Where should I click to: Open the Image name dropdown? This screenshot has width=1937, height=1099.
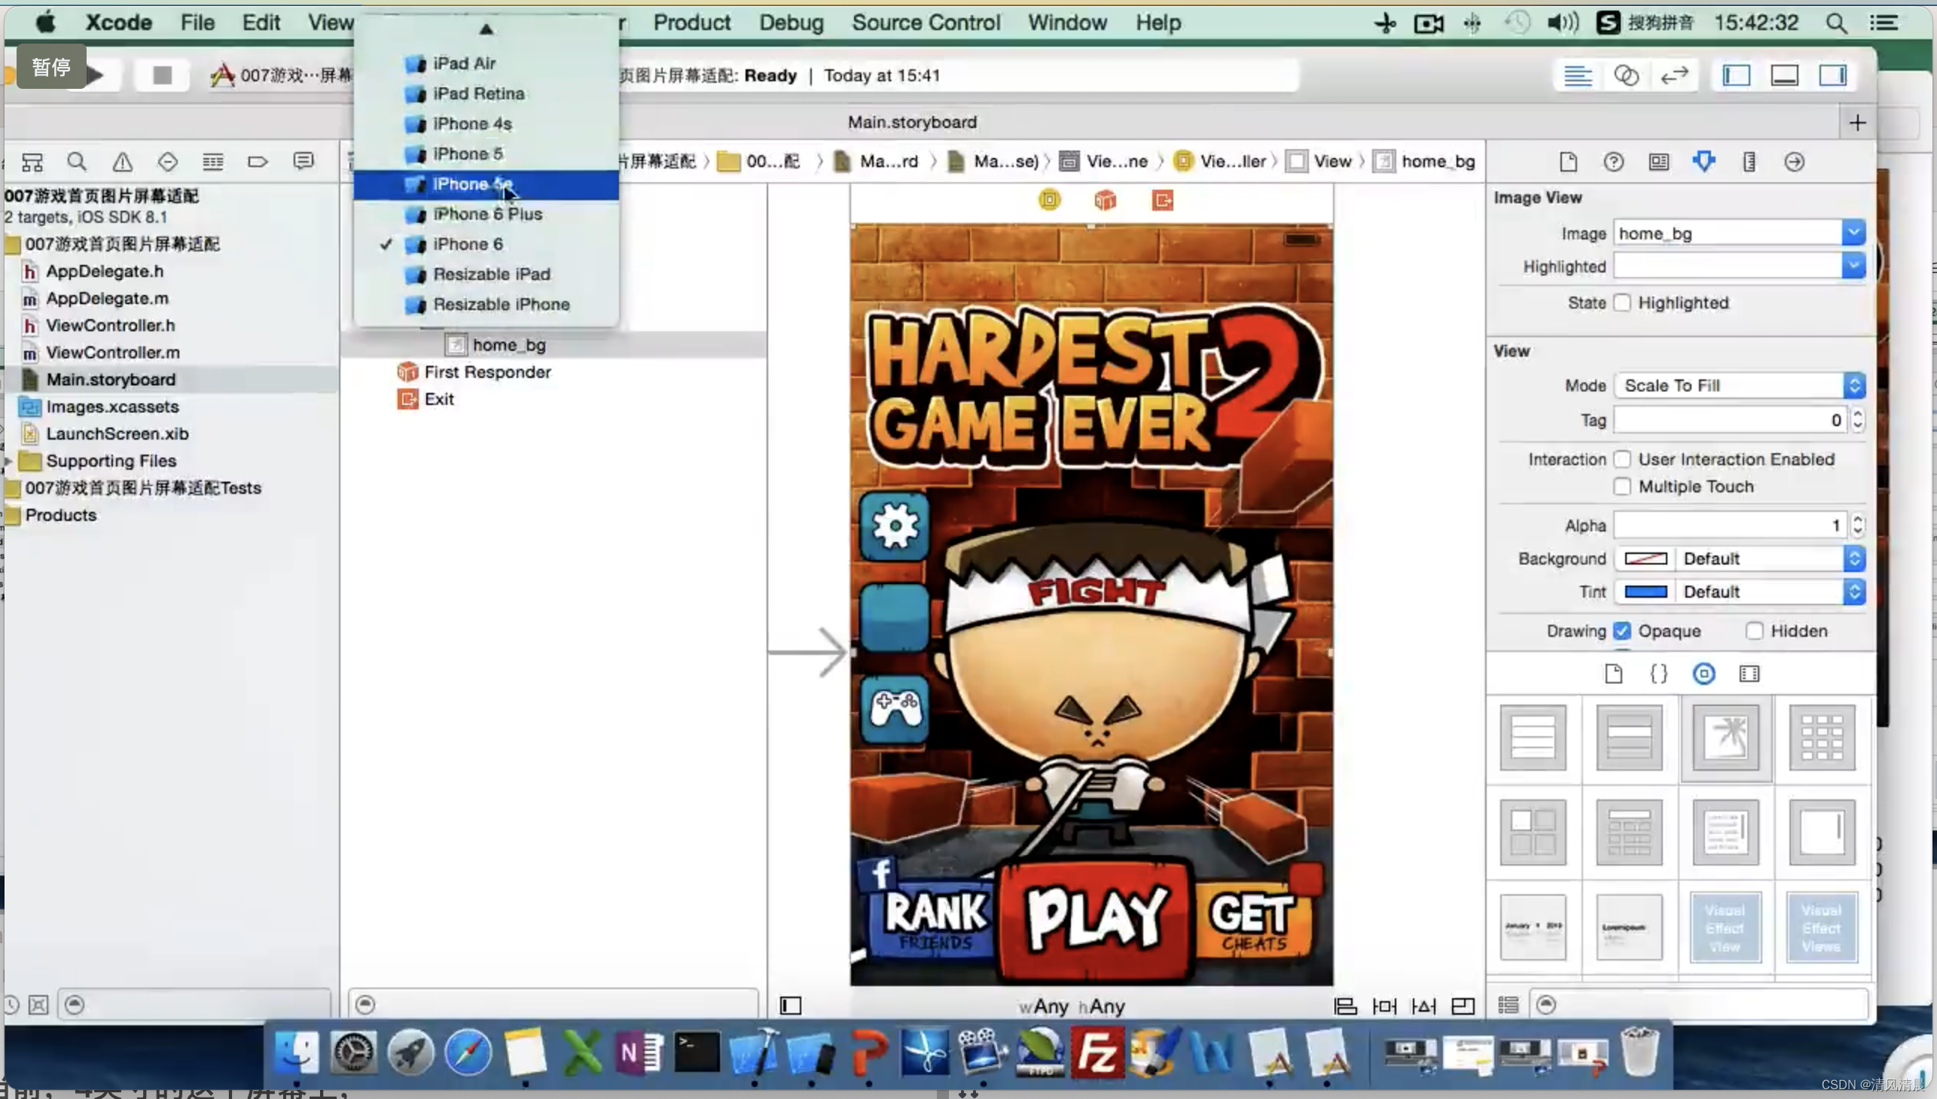(x=1853, y=233)
